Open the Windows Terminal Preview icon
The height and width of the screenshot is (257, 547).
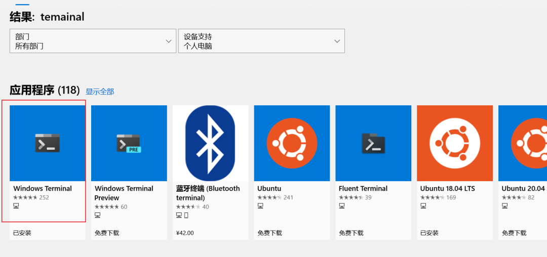pyautogui.click(x=129, y=143)
